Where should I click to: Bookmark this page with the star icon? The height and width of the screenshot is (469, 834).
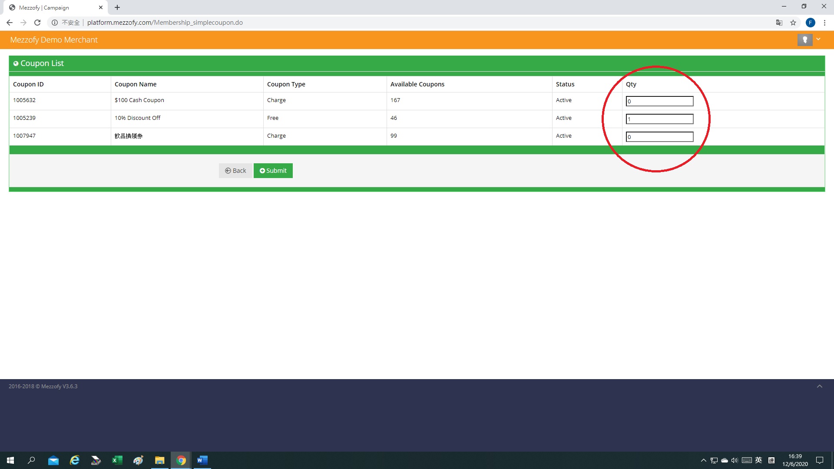tap(793, 23)
